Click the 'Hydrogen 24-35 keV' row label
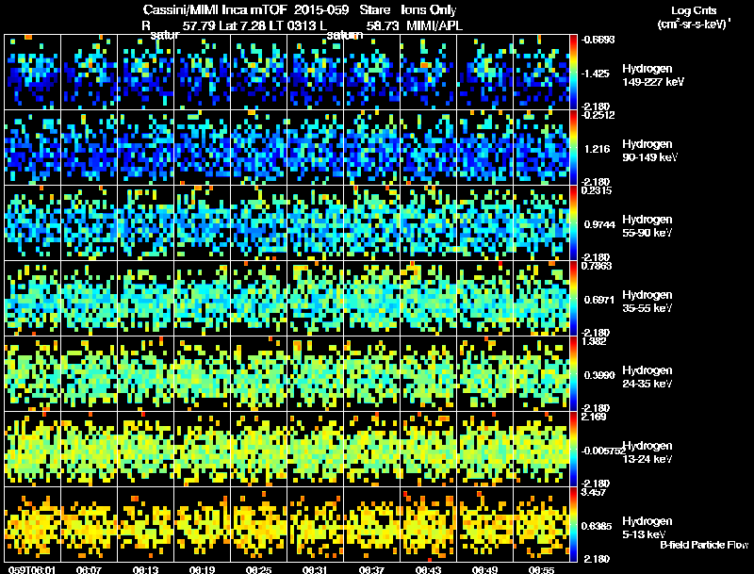Viewport: 754px width, 574px height. (647, 377)
